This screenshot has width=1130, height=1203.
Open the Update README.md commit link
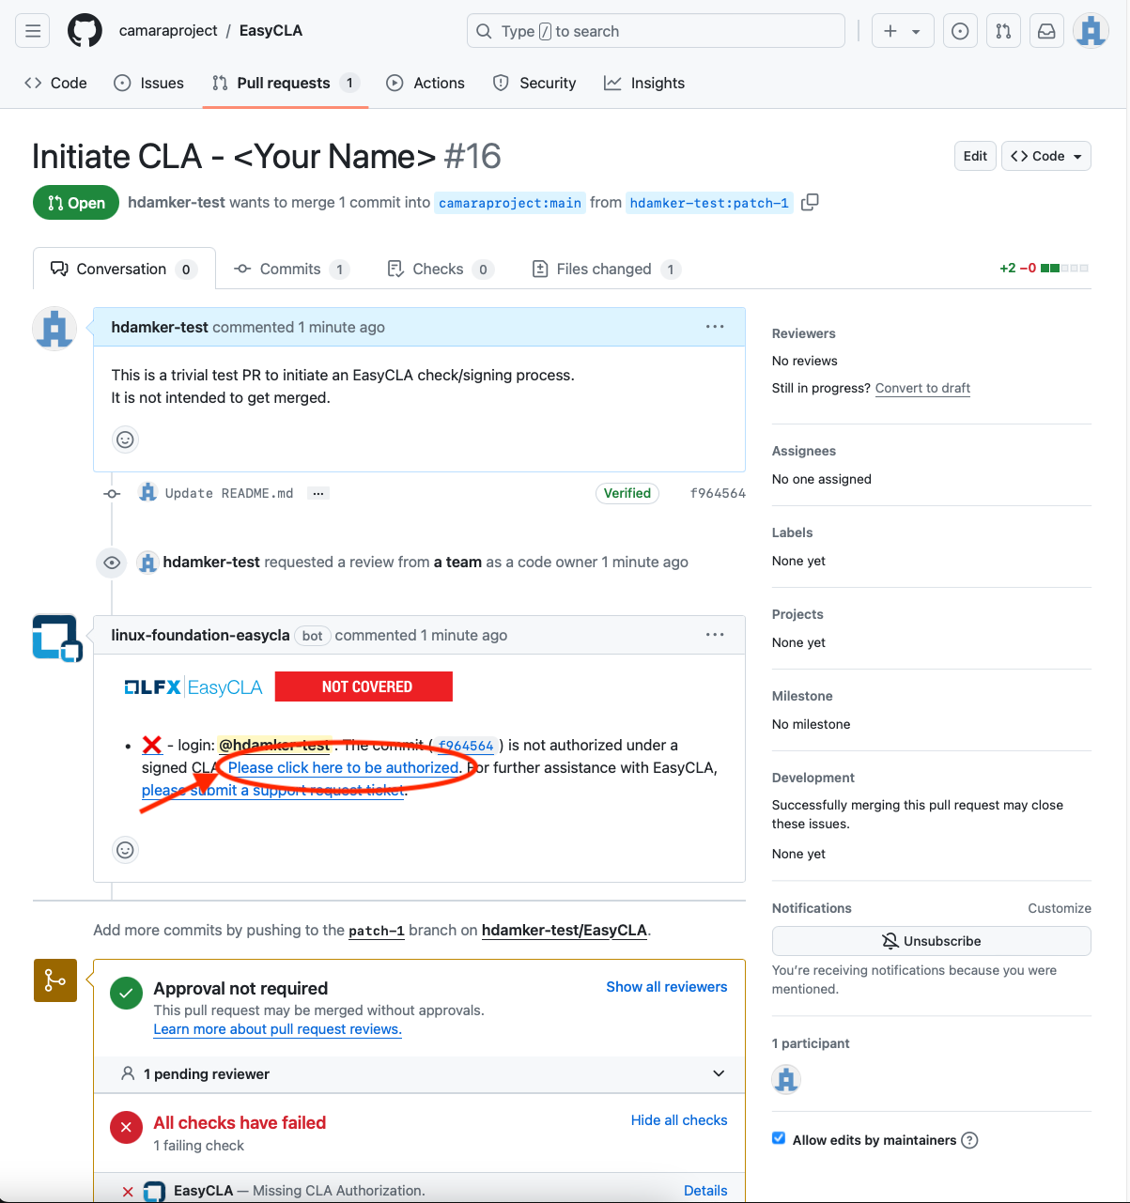(x=229, y=493)
